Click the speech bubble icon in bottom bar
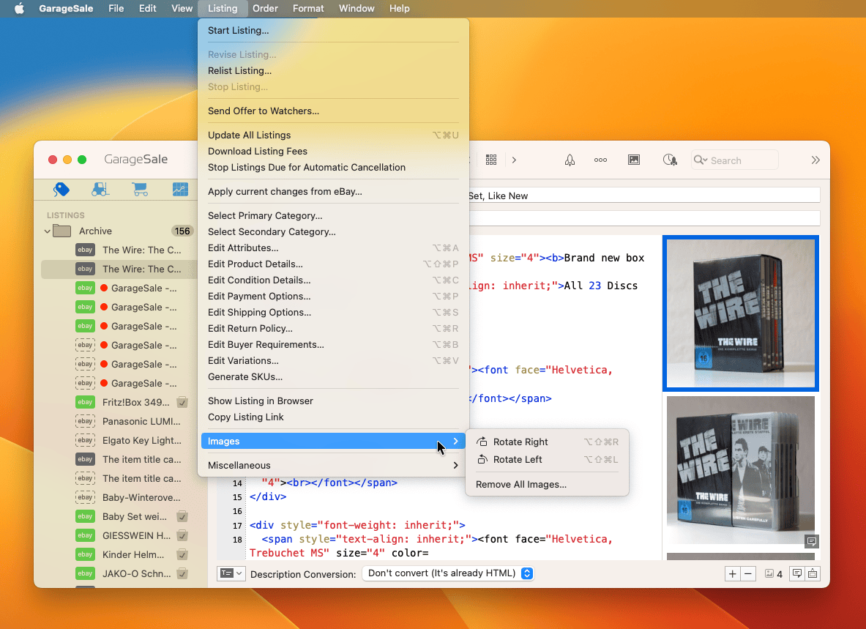The width and height of the screenshot is (866, 629). (797, 574)
